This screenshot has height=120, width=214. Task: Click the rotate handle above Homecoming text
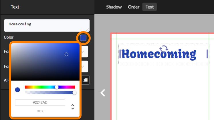[x=164, y=49]
